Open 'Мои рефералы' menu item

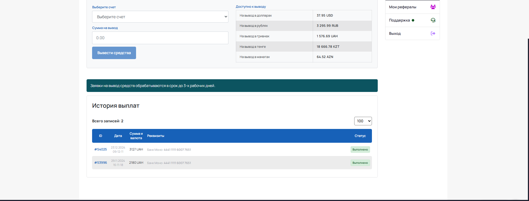(x=403, y=7)
